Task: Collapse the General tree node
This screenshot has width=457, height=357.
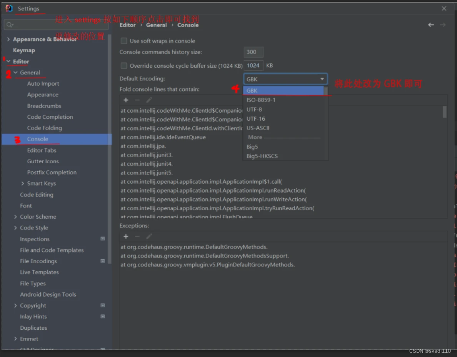Action: [15, 73]
